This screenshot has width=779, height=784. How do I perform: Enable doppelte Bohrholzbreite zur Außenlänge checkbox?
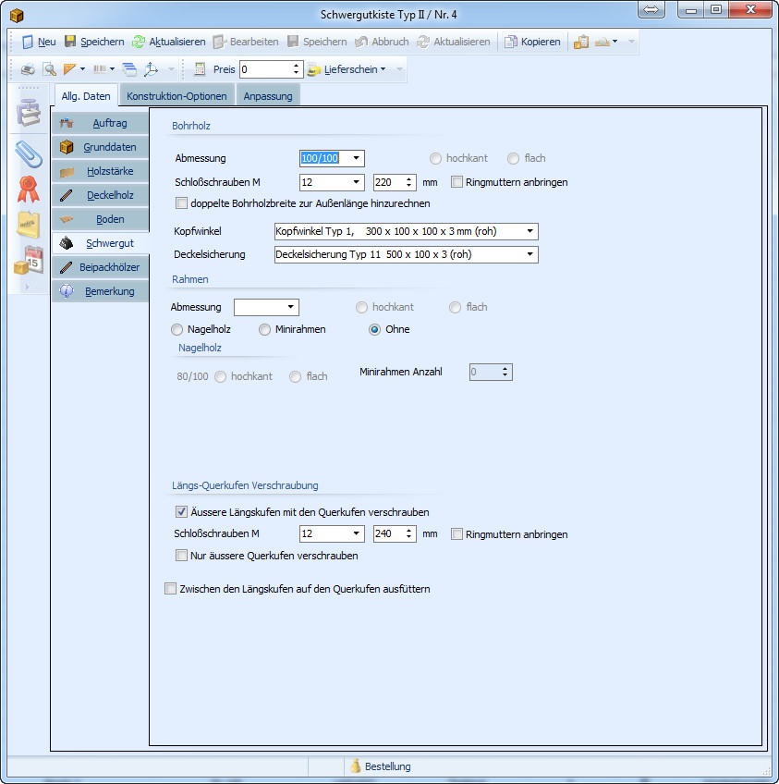click(x=182, y=203)
